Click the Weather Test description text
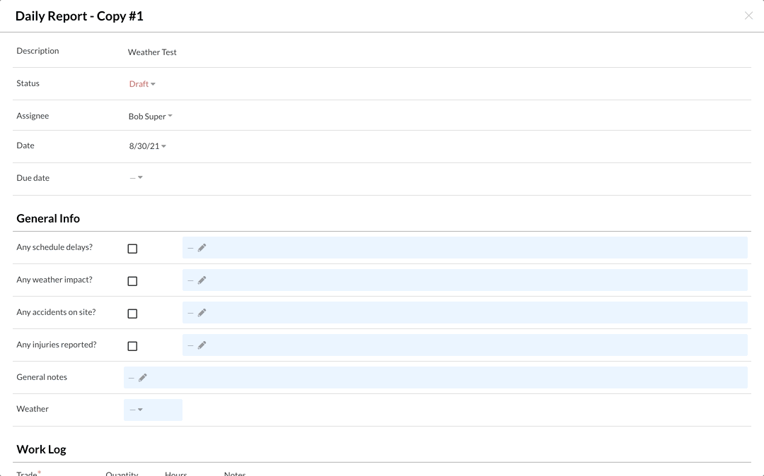This screenshot has height=476, width=764. (x=152, y=52)
